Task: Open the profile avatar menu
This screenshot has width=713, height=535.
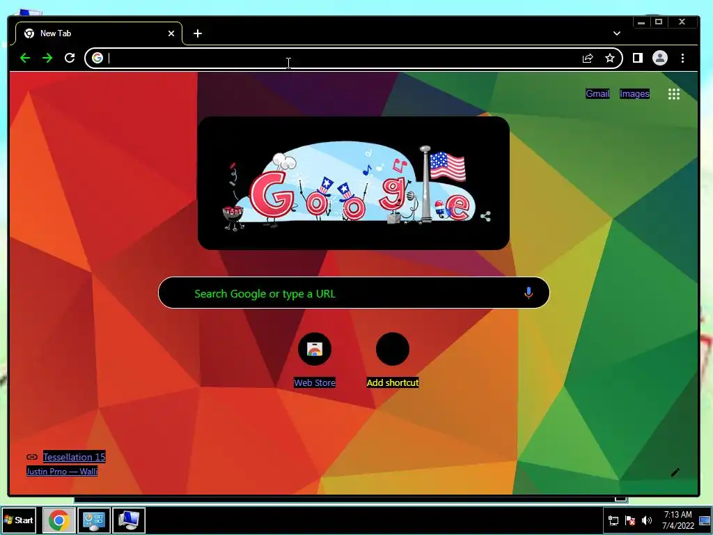Action: point(660,58)
